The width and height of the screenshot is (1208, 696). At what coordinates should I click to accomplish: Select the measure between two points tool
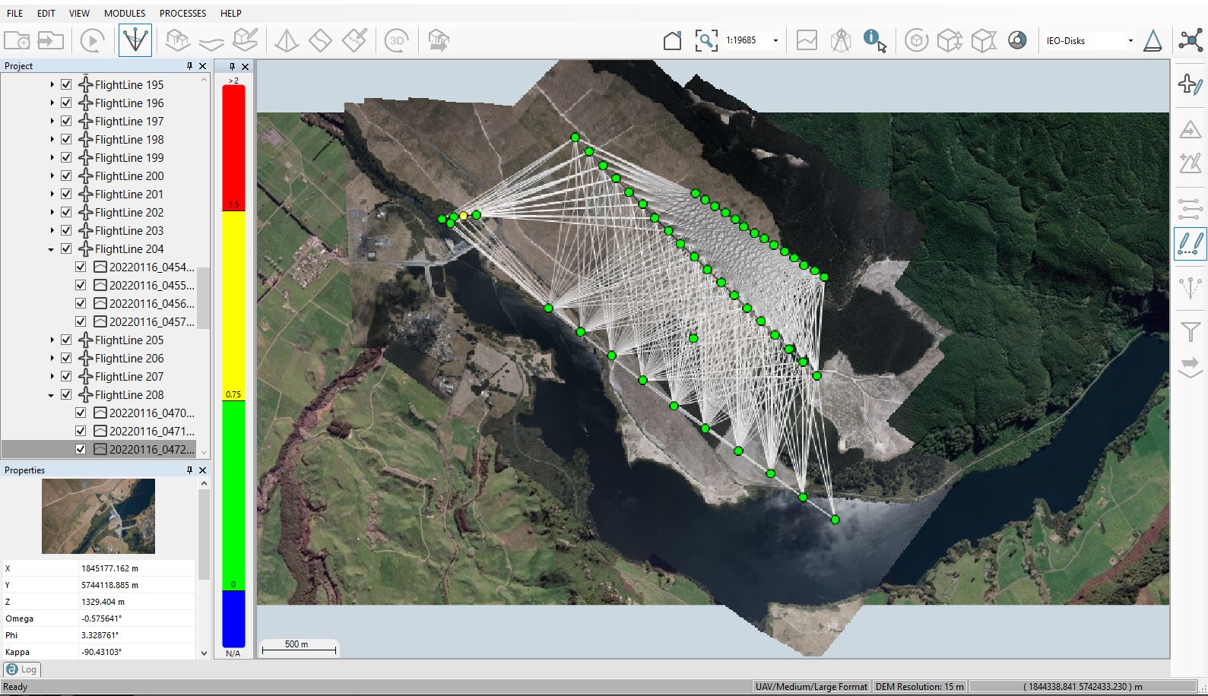tap(1190, 245)
